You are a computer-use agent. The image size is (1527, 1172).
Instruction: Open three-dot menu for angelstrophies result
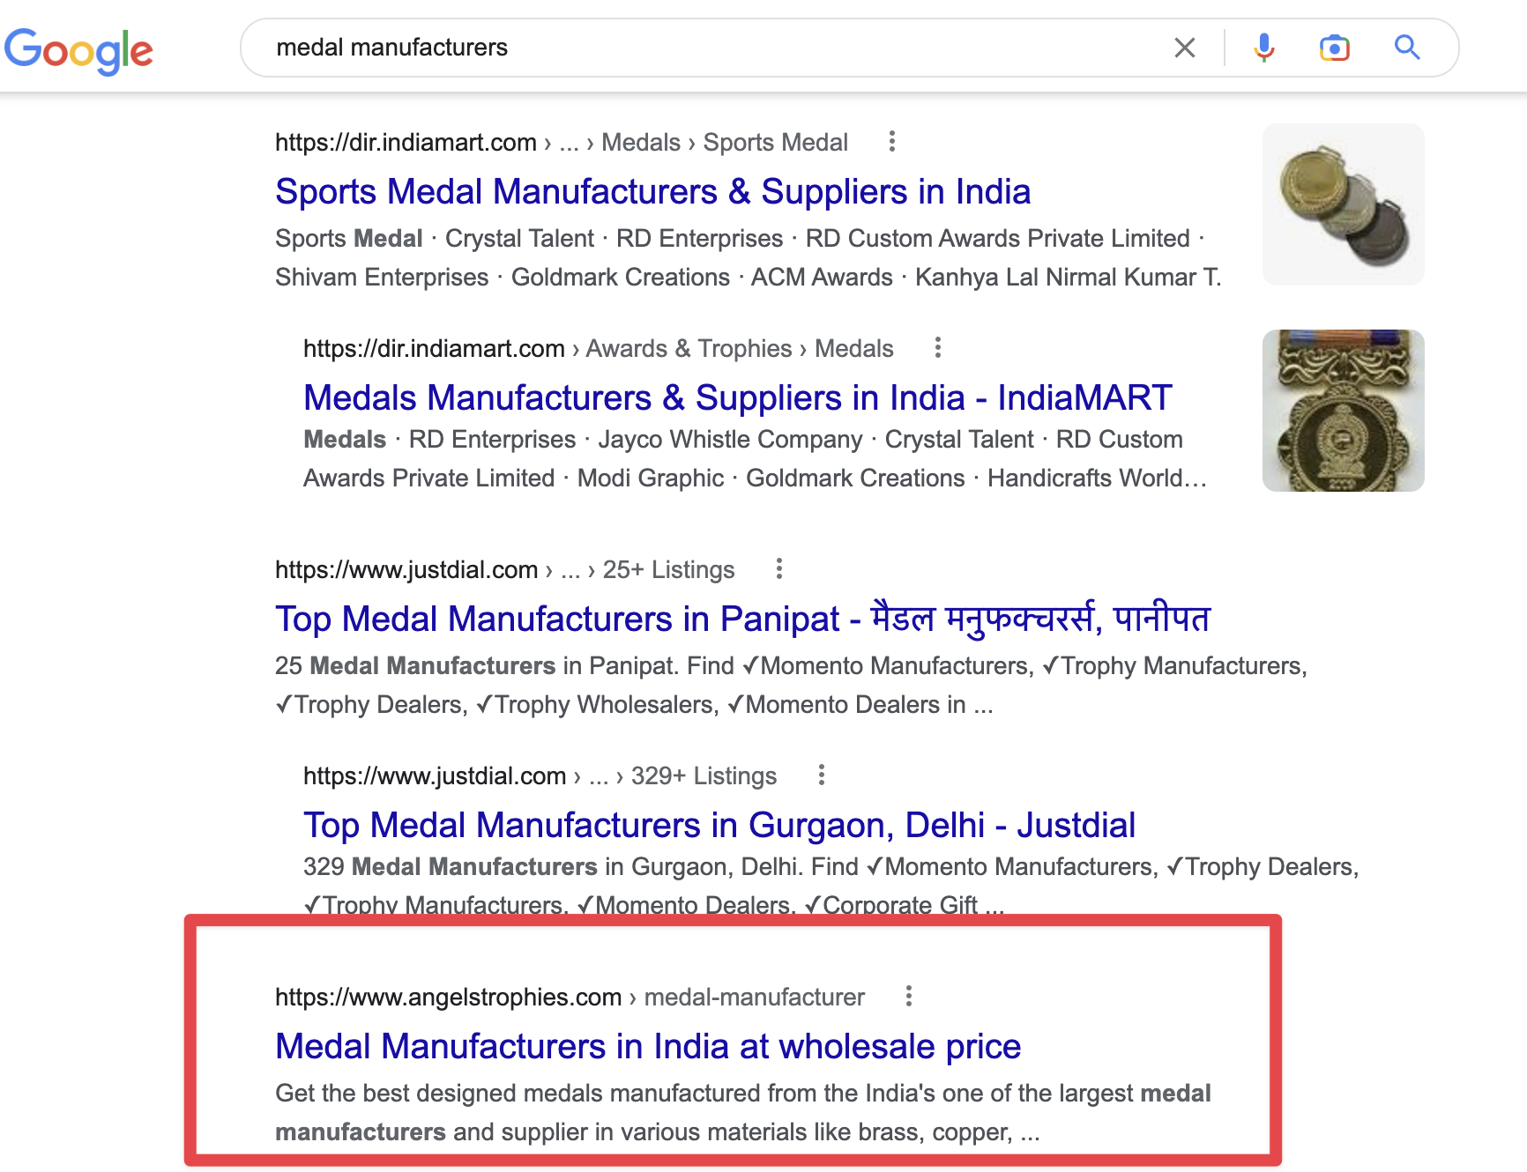pyautogui.click(x=908, y=997)
